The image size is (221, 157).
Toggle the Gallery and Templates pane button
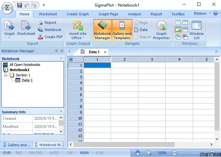coord(122,30)
